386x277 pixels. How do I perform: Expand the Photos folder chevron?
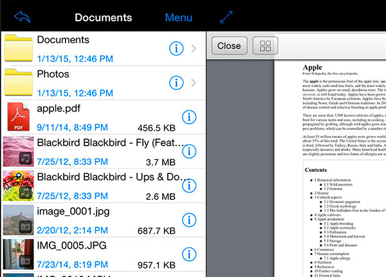coord(194,82)
